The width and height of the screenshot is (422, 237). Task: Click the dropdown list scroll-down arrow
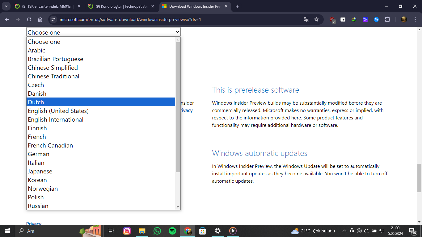pyautogui.click(x=178, y=207)
